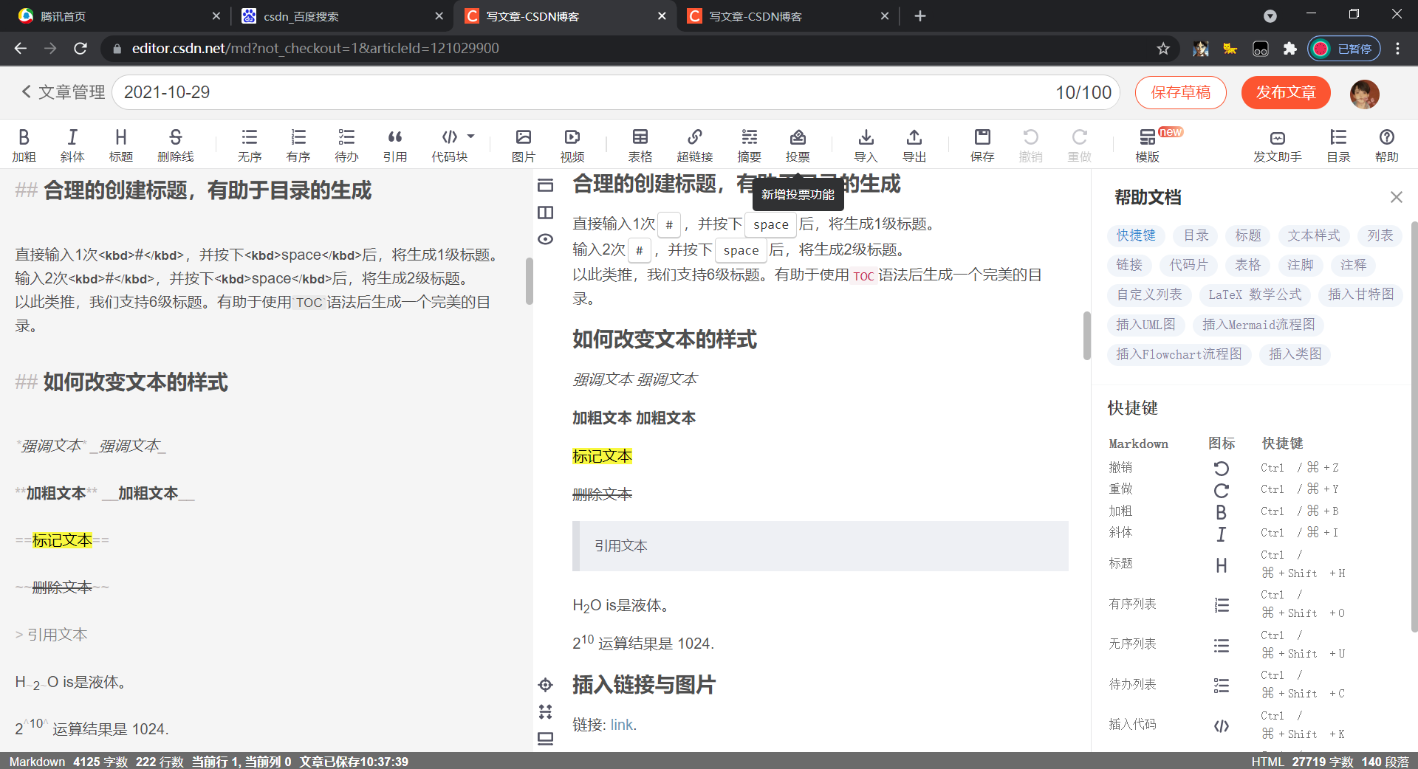Select 插入Flowchart流程图 help tag
Image resolution: width=1418 pixels, height=769 pixels.
pyautogui.click(x=1179, y=354)
